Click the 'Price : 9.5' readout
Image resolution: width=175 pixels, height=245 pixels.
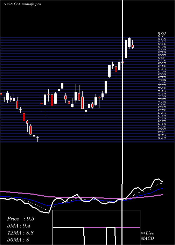pyautogui.click(x=21, y=219)
